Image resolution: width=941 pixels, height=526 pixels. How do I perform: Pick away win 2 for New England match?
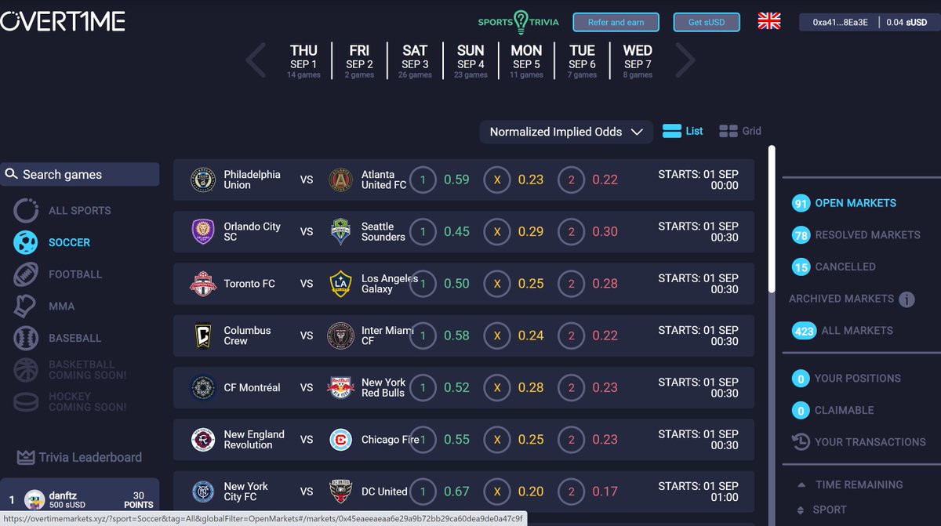click(572, 440)
